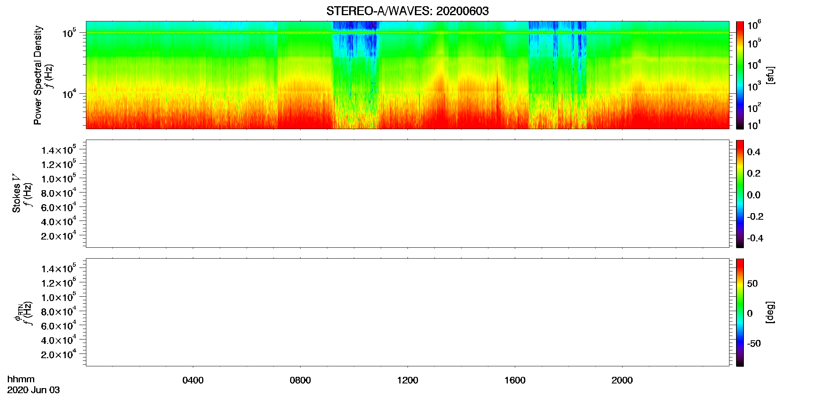Image resolution: width=815 pixels, height=420 pixels.
Task: Select the [sfu] colorbar unit label
Action: tap(770, 75)
